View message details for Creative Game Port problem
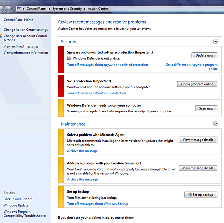 click(198, 168)
